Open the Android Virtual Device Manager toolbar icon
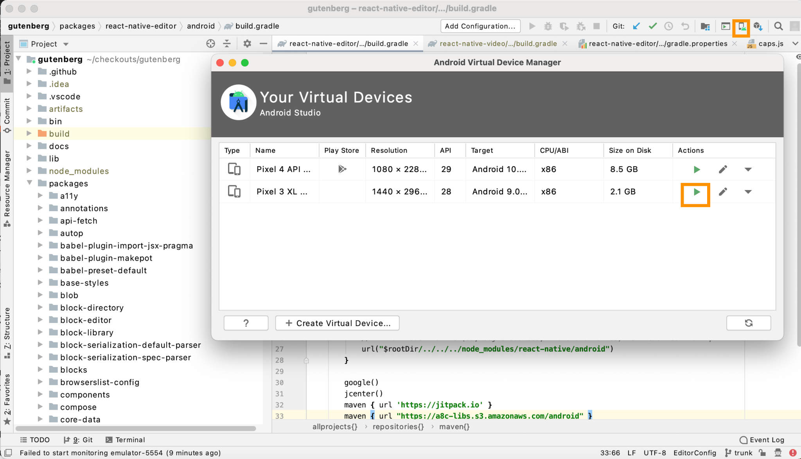This screenshot has width=801, height=459. [741, 26]
